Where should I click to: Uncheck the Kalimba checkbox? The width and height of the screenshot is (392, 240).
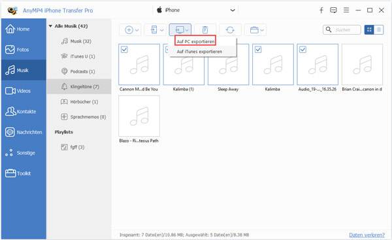click(258, 50)
